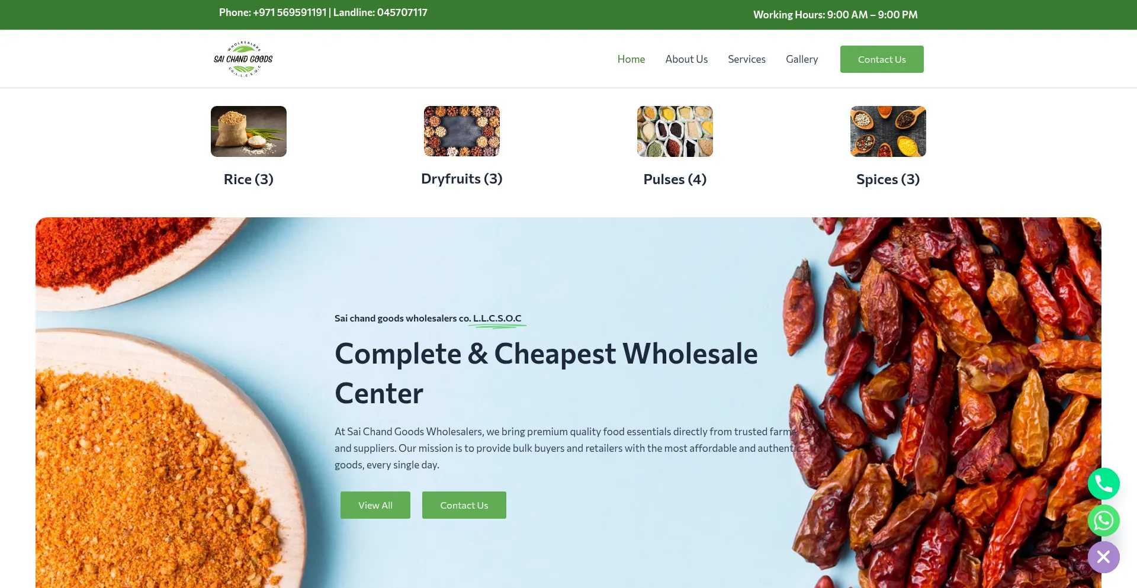Image resolution: width=1137 pixels, height=588 pixels.
Task: Click the Rice (3) category label
Action: pyautogui.click(x=249, y=179)
